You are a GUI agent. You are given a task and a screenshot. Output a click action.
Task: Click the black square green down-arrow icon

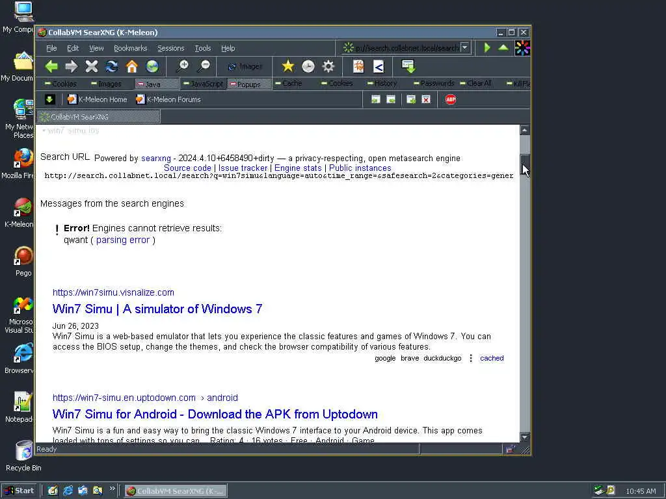(x=49, y=99)
